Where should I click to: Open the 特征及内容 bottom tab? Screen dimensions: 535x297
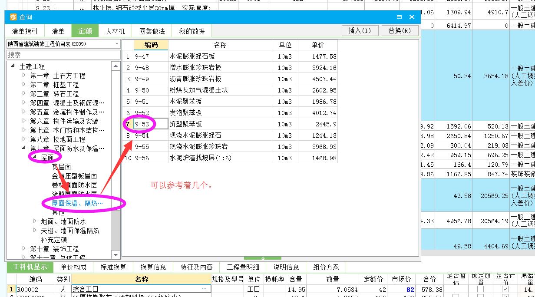(197, 267)
